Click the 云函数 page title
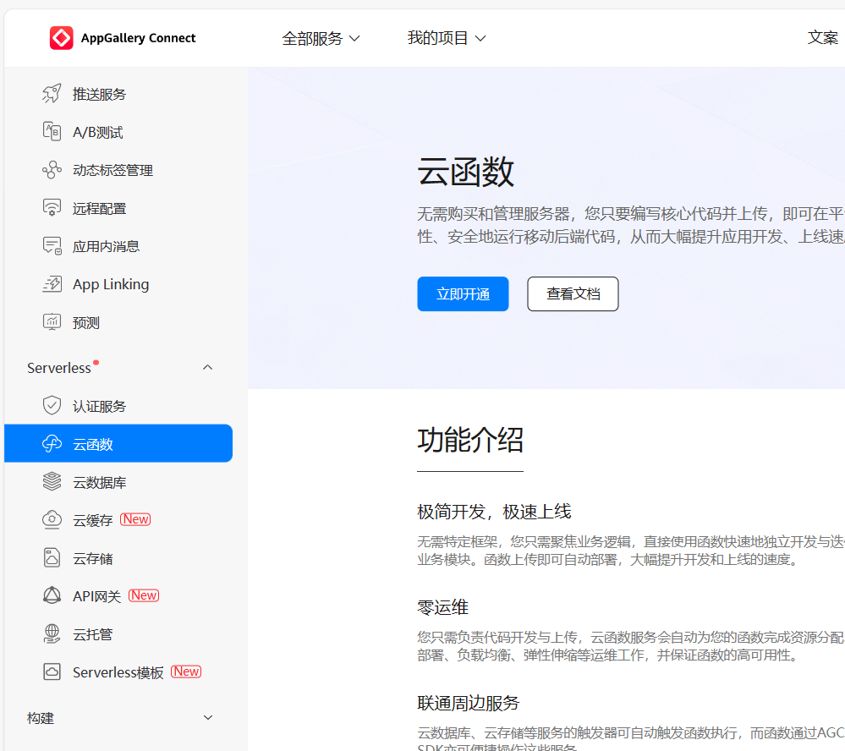This screenshot has height=751, width=845. click(465, 172)
